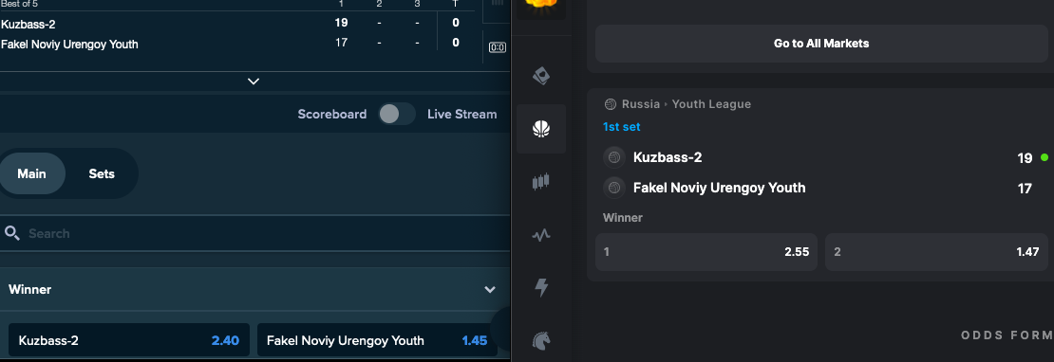Bet on Kuzbass-2 at 2.40

pos(129,340)
